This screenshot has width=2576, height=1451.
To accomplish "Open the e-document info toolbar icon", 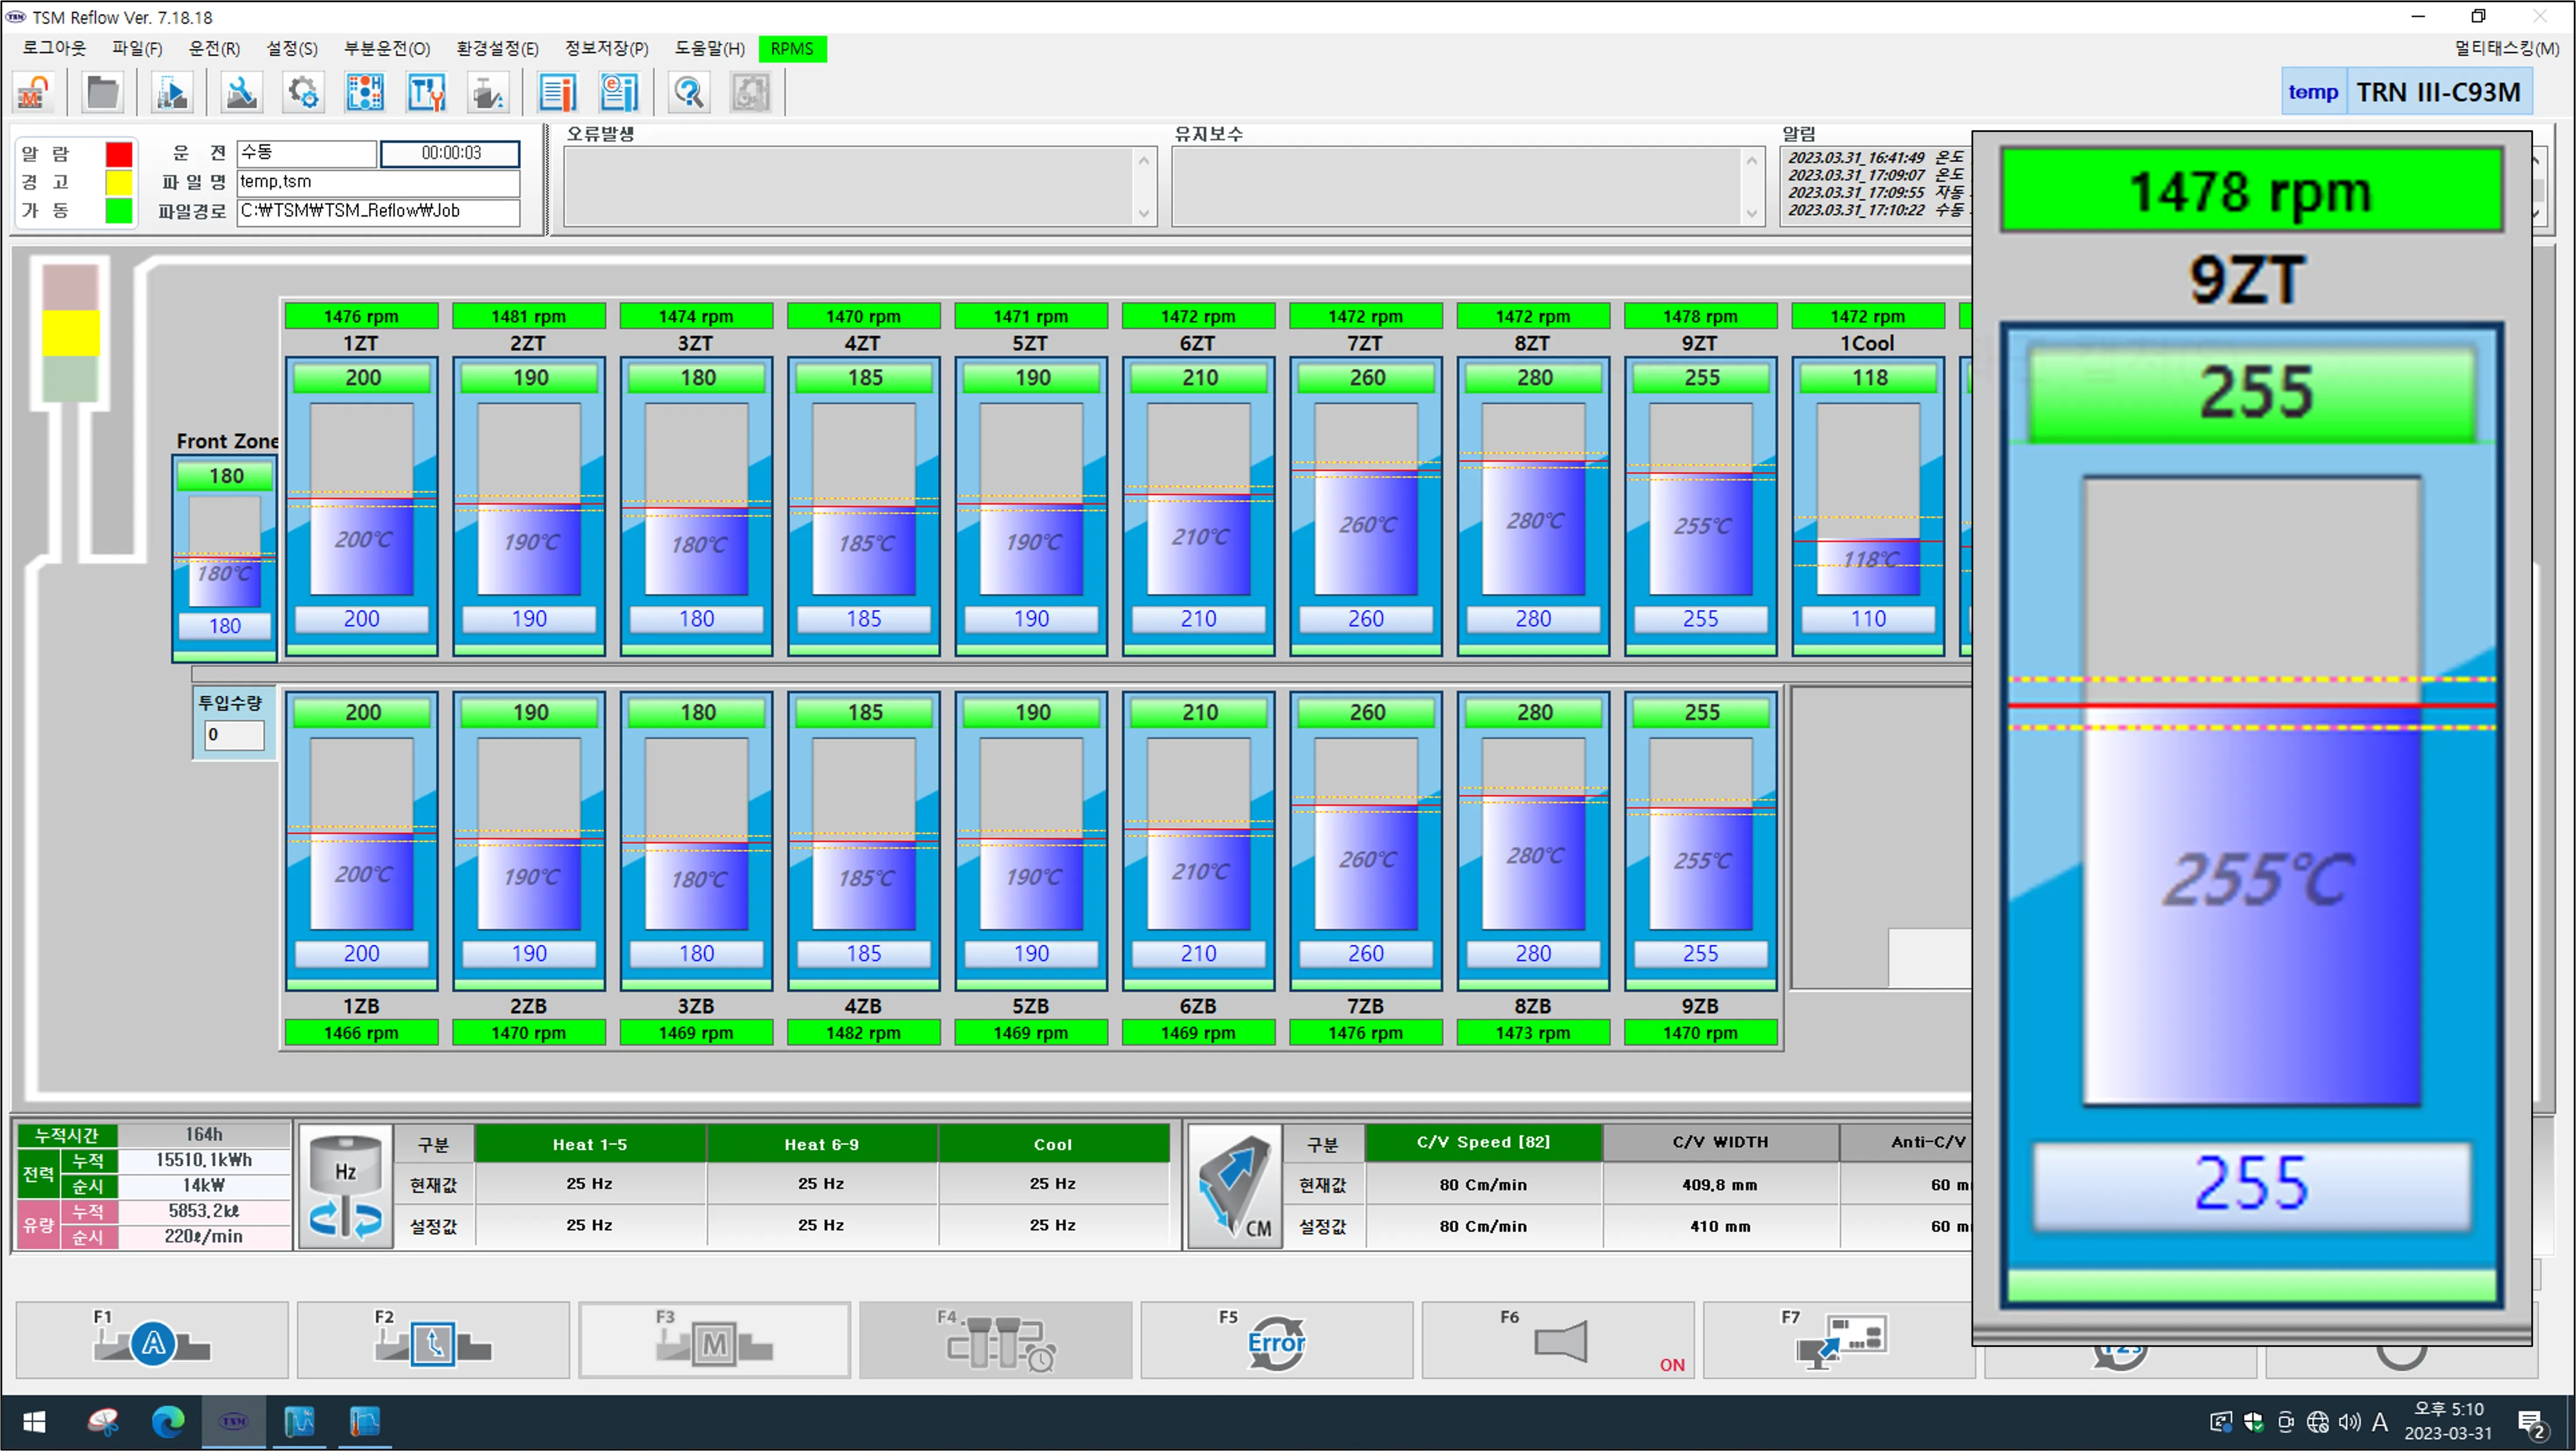I will click(619, 93).
